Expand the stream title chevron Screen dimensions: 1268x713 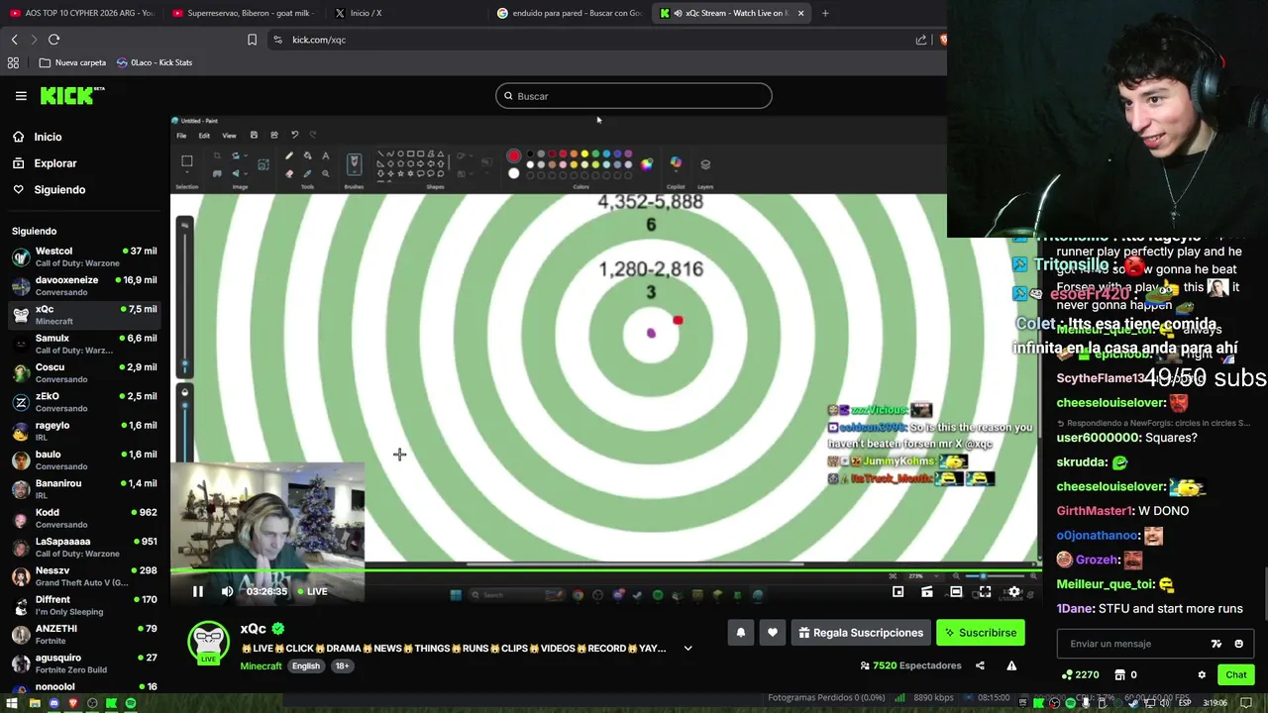[x=687, y=649]
